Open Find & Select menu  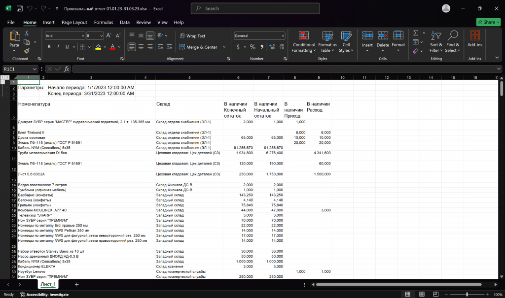(x=453, y=41)
